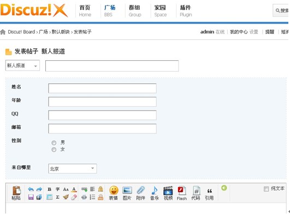Click the QQ input field
This screenshot has height=214, width=290.
102,115
